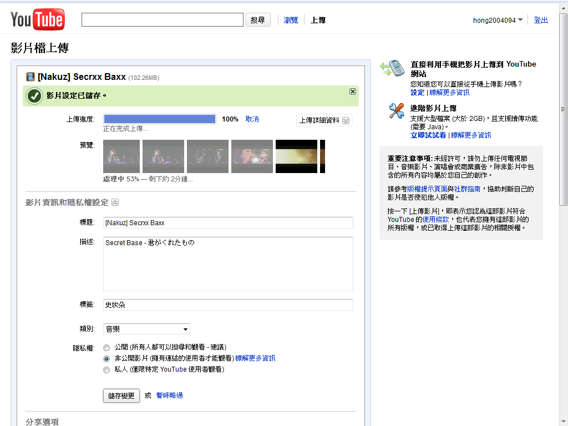
Task: Open the 類別 category dropdown
Action: pyautogui.click(x=146, y=329)
